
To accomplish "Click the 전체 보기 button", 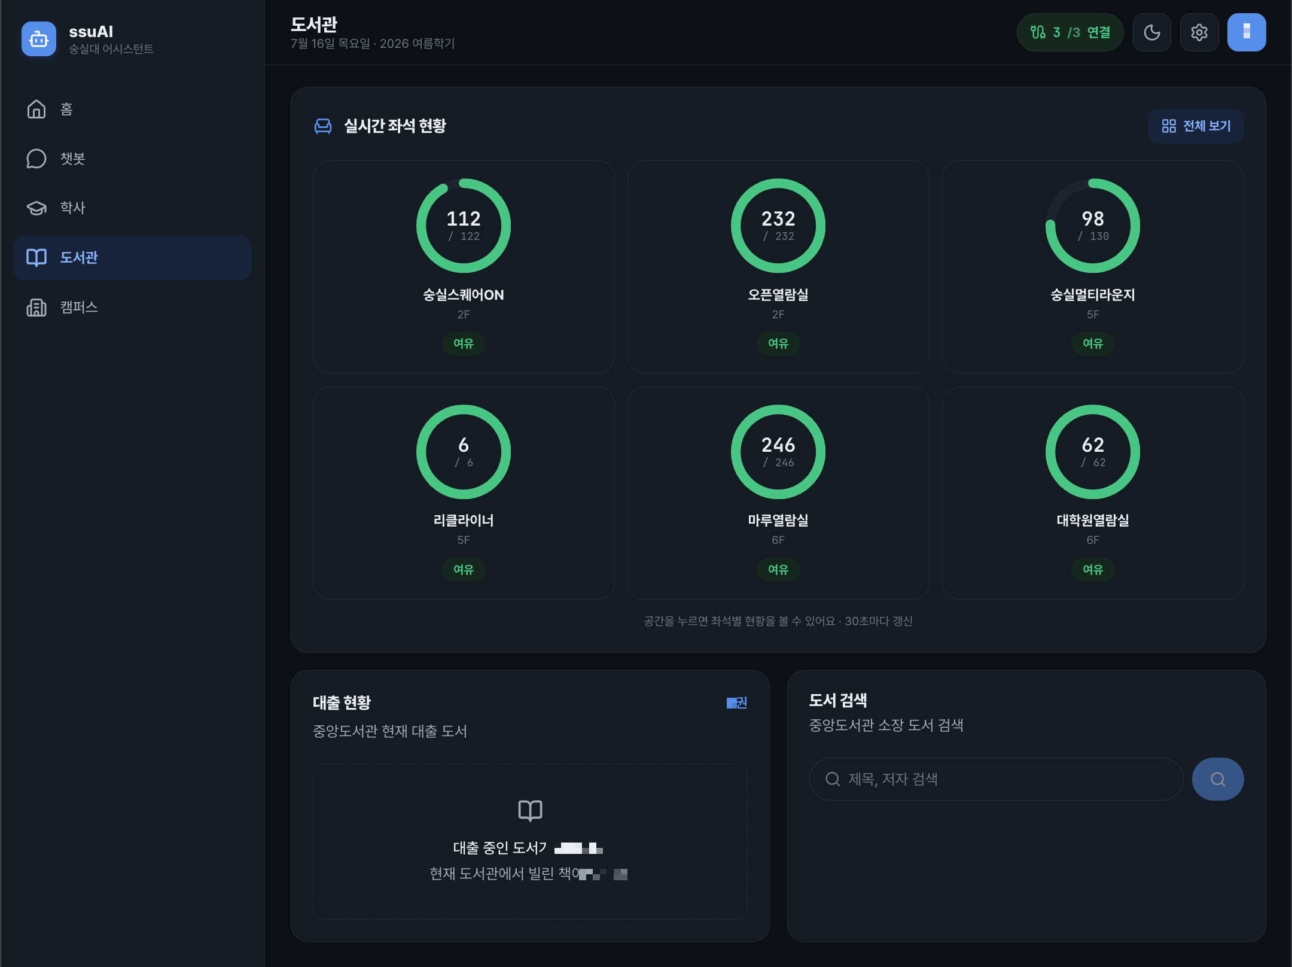I will pyautogui.click(x=1196, y=126).
